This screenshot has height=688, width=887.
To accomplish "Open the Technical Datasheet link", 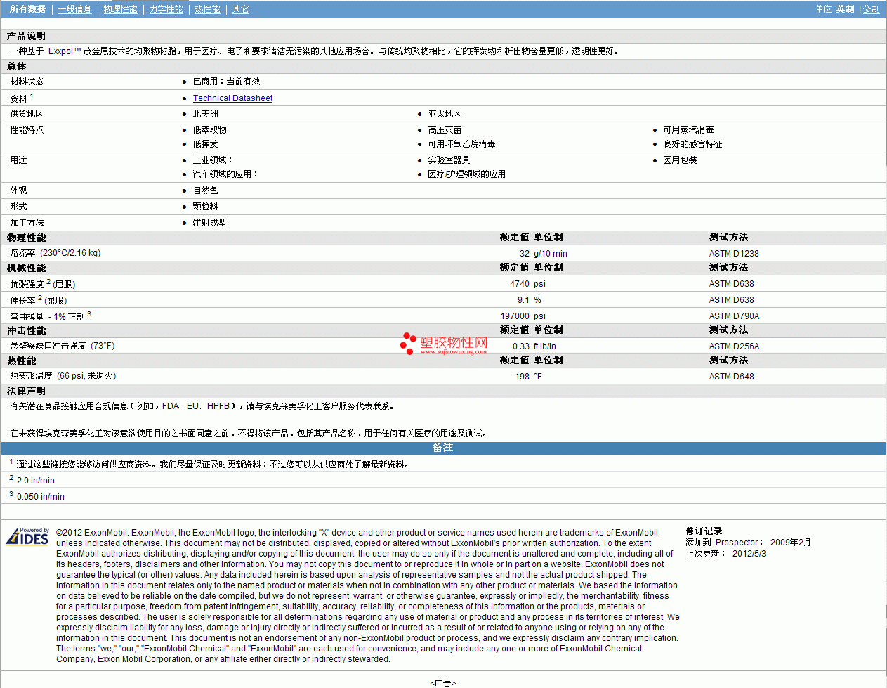I will point(232,98).
